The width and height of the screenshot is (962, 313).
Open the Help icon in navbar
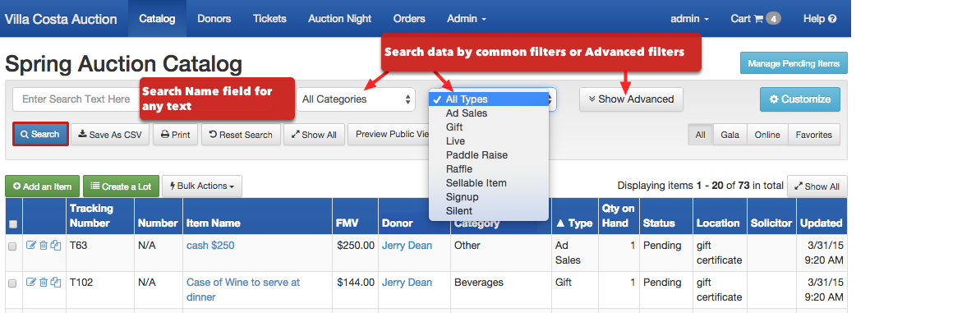[820, 18]
